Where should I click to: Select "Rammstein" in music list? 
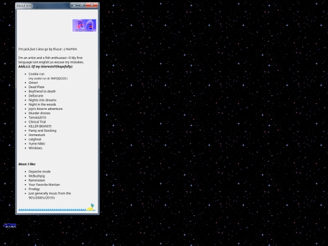tap(37, 180)
